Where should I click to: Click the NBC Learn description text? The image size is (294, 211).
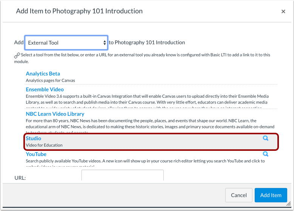[x=150, y=125]
